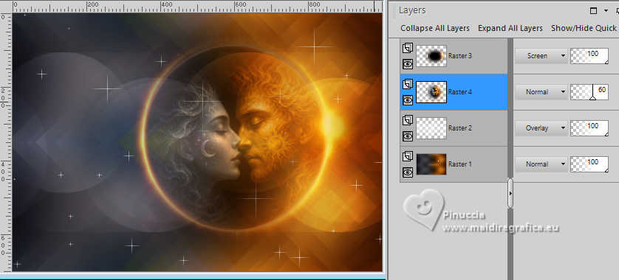
Task: Select the Raster 1 layer thumbnail
Action: [431, 164]
